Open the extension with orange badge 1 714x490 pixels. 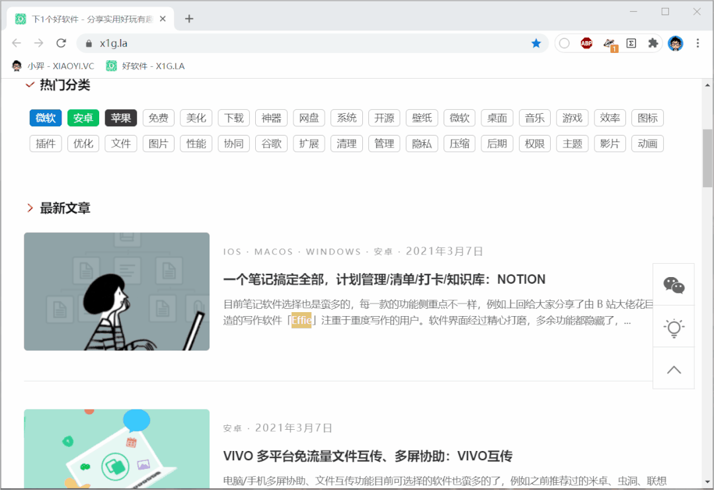610,44
